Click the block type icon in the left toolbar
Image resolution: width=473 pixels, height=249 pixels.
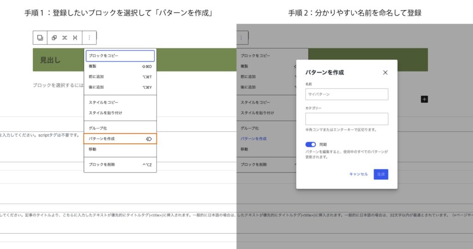click(x=40, y=37)
